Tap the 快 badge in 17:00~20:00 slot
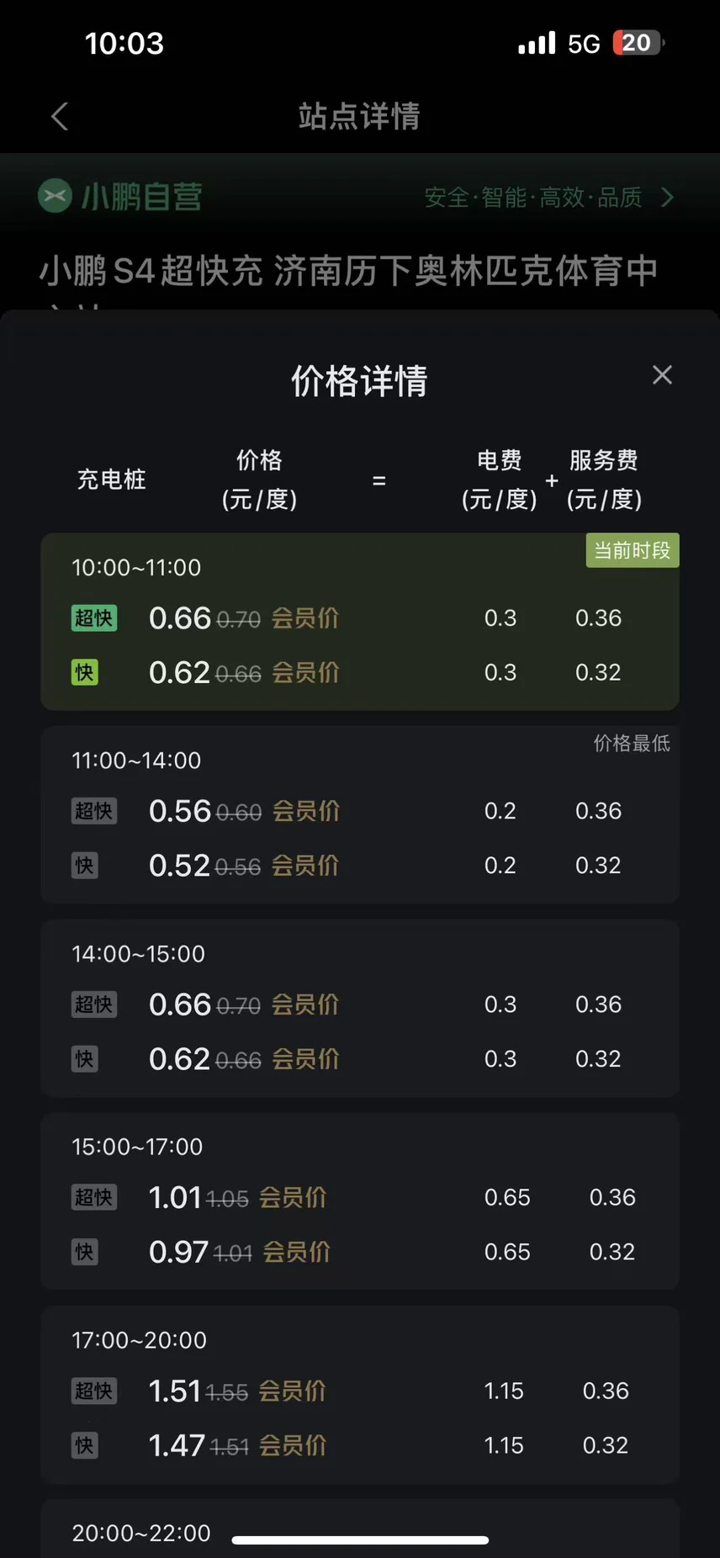Screen dimensions: 720x1558 point(84,1445)
